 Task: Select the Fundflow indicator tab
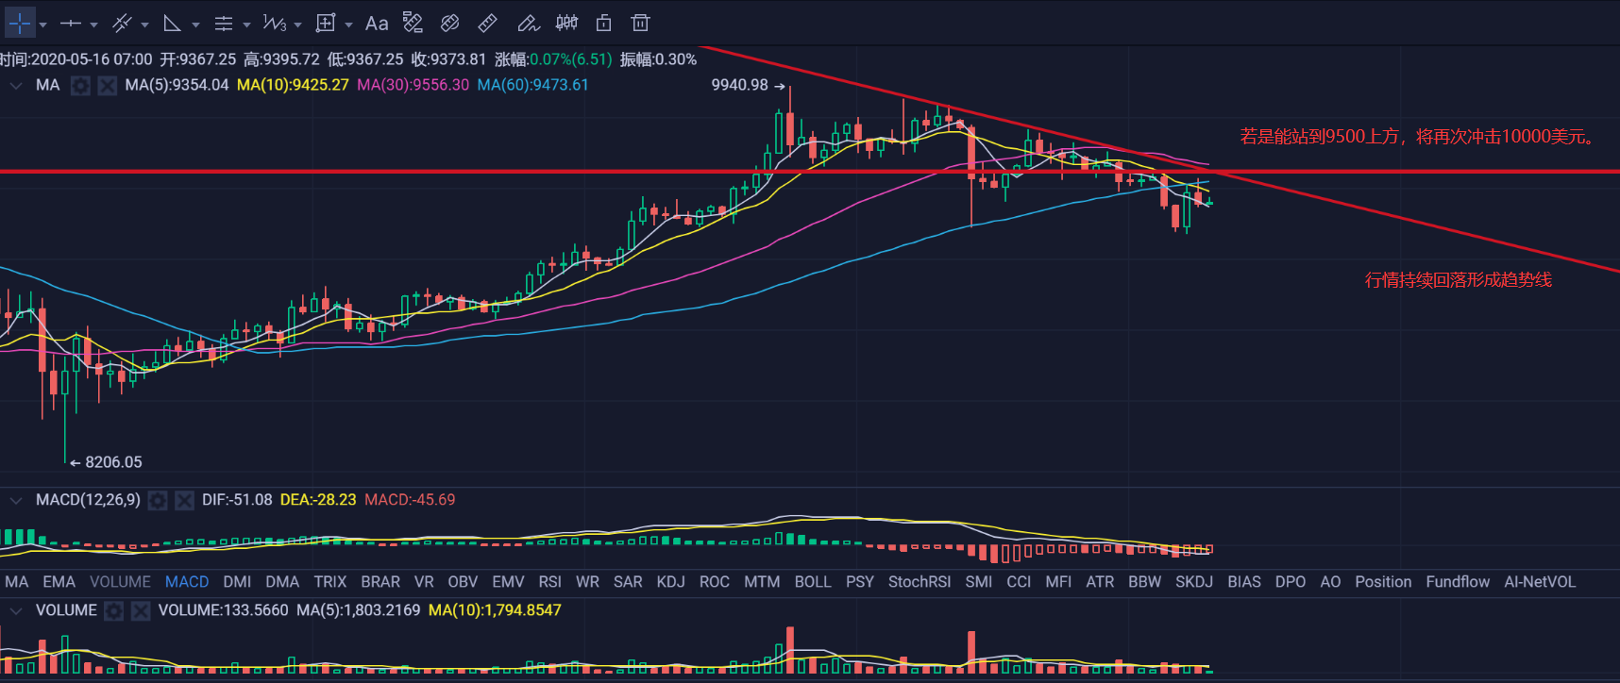(1458, 582)
